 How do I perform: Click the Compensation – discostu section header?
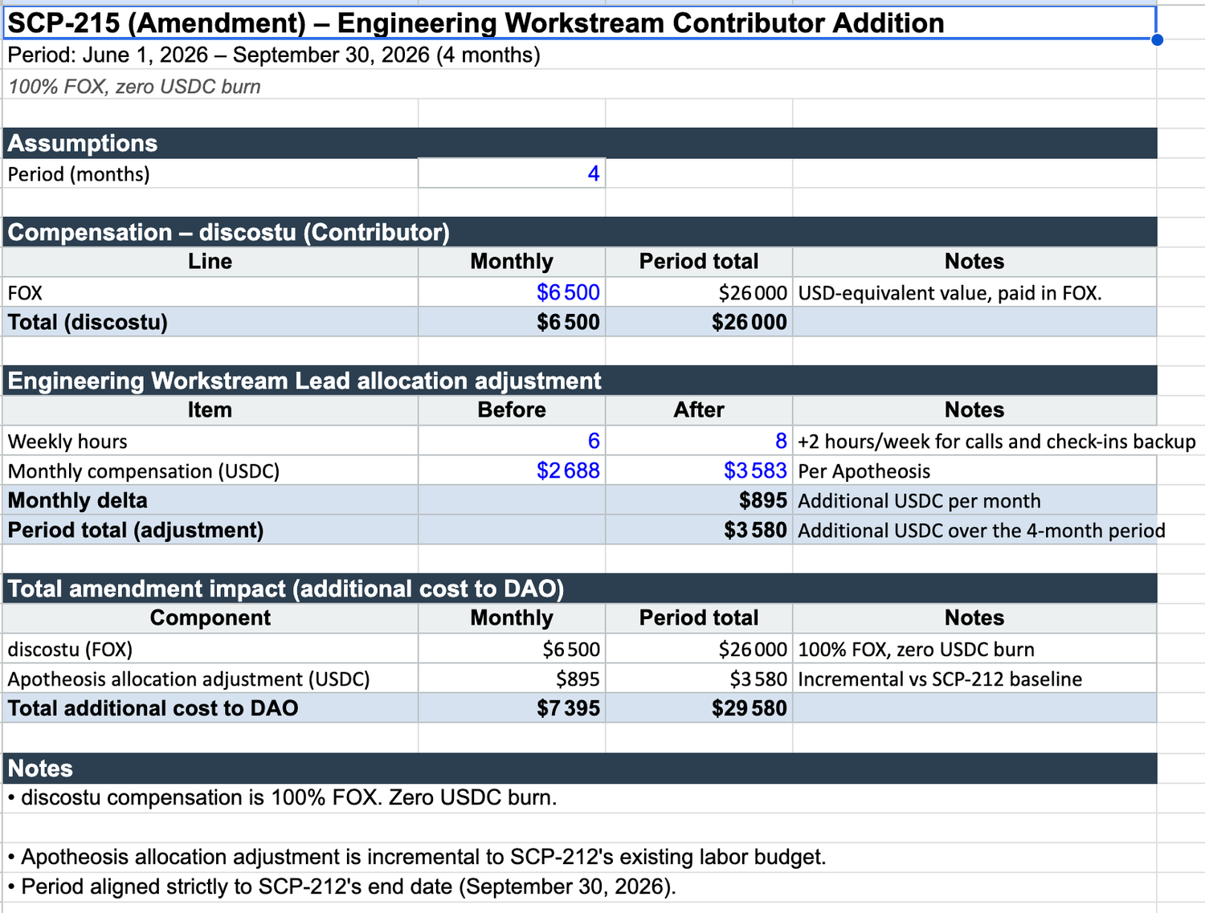pyautogui.click(x=580, y=232)
